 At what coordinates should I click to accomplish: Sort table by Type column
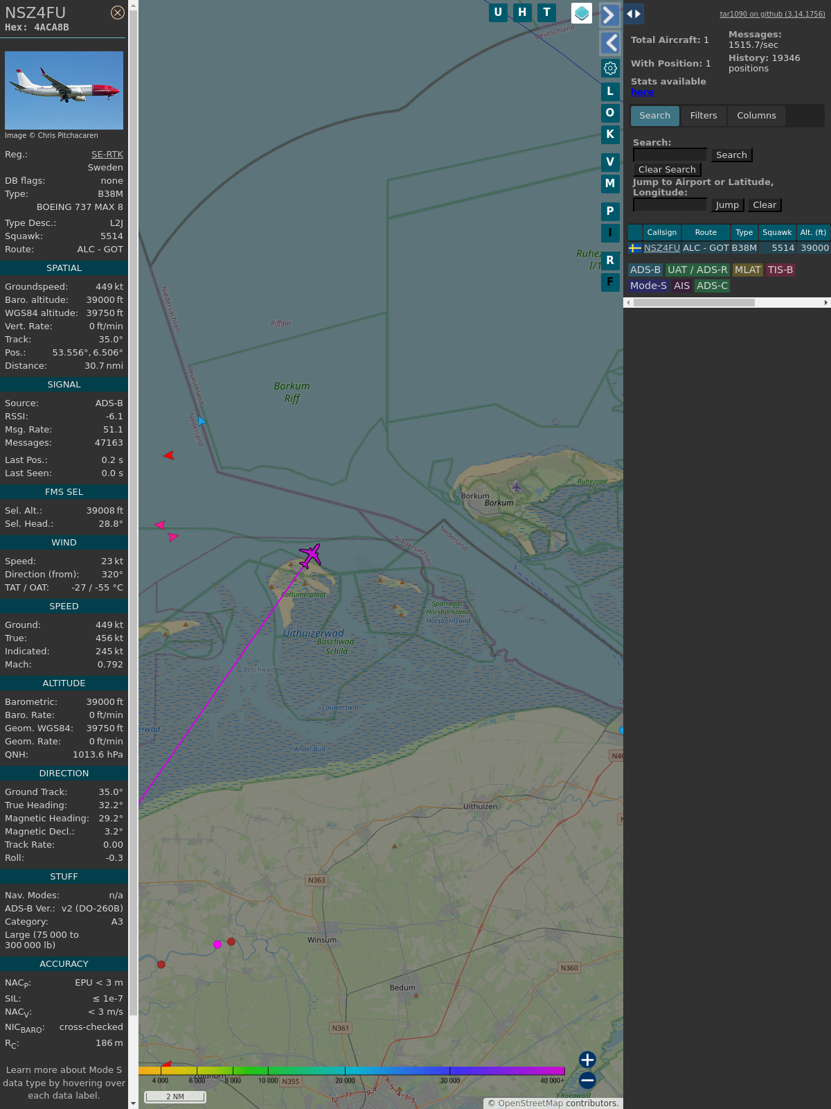(x=744, y=233)
